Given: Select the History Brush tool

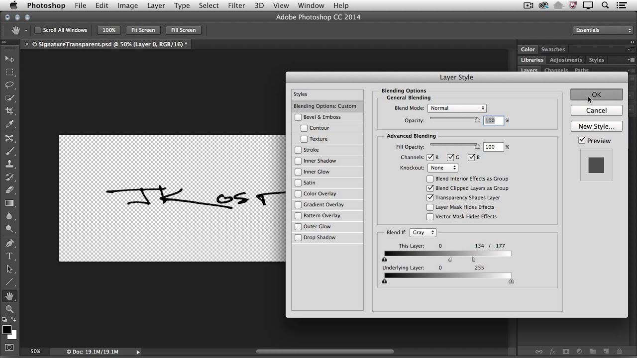Looking at the screenshot, I should point(9,177).
